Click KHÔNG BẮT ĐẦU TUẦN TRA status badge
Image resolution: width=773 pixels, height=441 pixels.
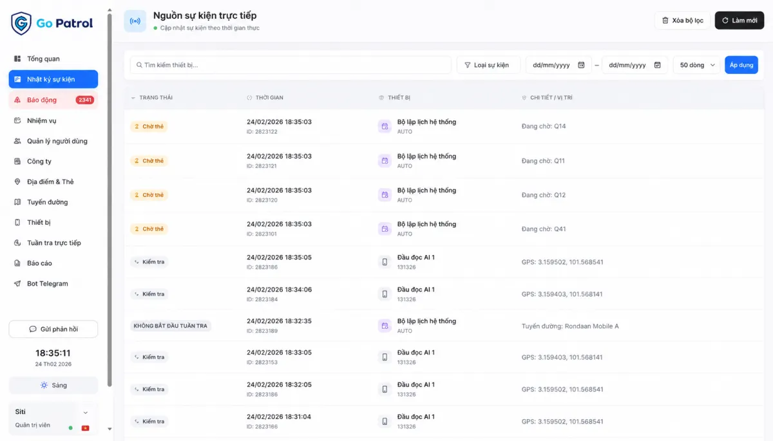171,326
